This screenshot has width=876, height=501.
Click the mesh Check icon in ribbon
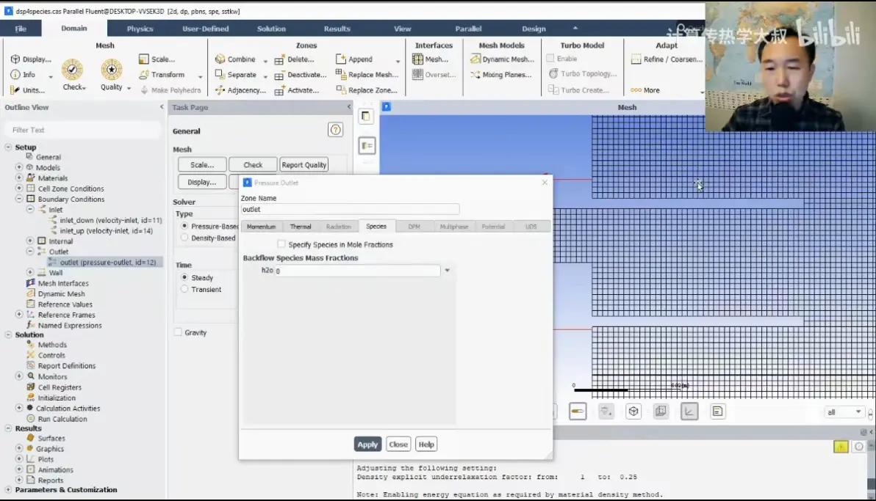click(x=72, y=70)
